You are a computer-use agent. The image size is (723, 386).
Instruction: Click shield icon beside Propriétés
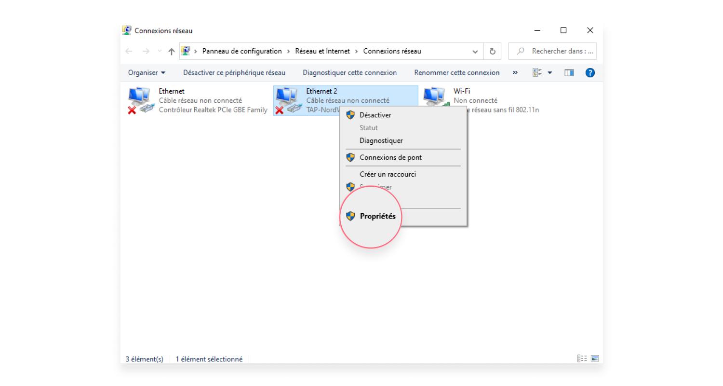350,216
